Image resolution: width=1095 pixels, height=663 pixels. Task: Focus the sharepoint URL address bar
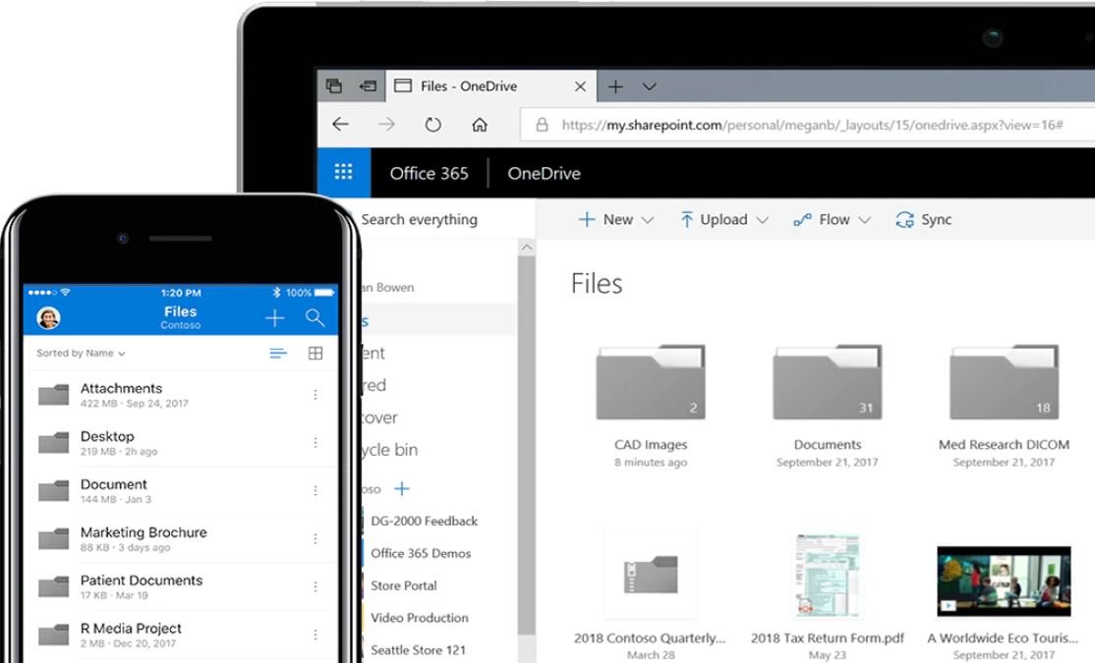coord(810,125)
